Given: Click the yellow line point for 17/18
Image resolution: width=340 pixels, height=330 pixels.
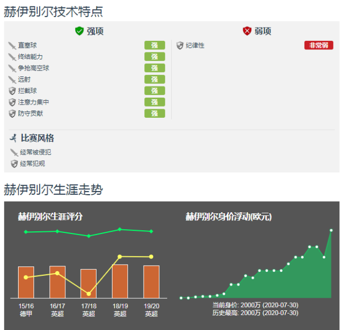Looking at the screenshot, I should pos(89,294).
